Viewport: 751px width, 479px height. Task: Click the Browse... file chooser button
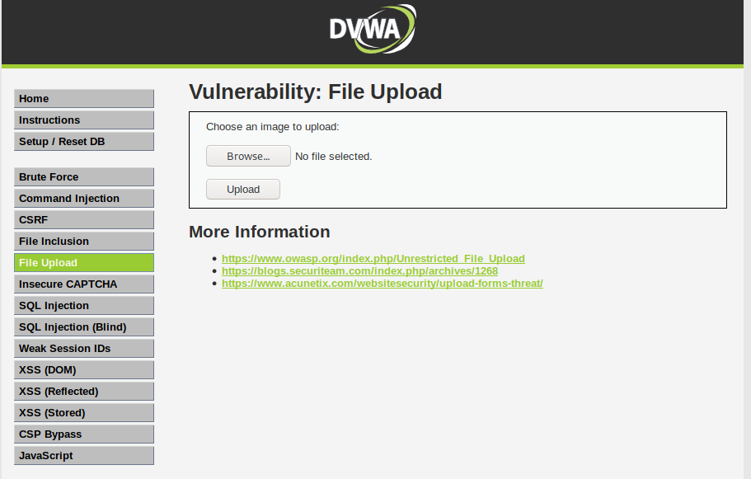tap(248, 156)
